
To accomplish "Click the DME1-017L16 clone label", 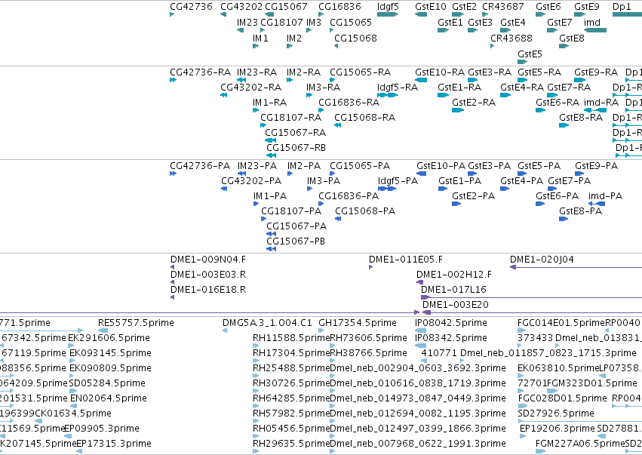I will click(453, 290).
